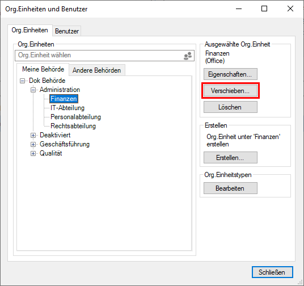Click the Löschen button
This screenshot has height=286, width=304.
tap(230, 107)
